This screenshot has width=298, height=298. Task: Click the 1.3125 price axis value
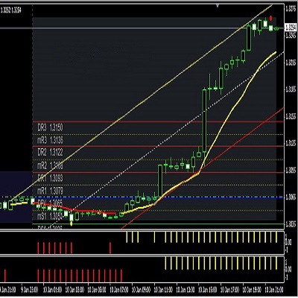tap(291, 143)
